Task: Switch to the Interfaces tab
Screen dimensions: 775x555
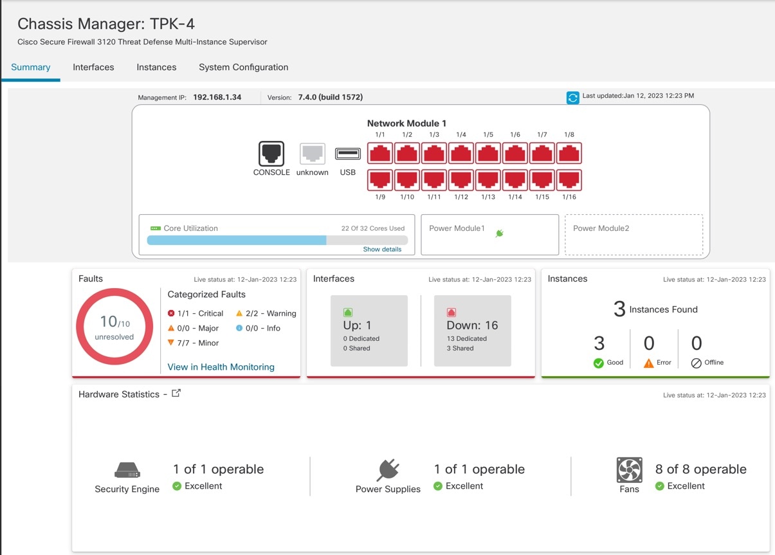Action: [x=93, y=67]
